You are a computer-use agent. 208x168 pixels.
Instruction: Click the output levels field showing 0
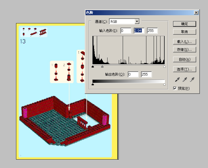[133, 74]
